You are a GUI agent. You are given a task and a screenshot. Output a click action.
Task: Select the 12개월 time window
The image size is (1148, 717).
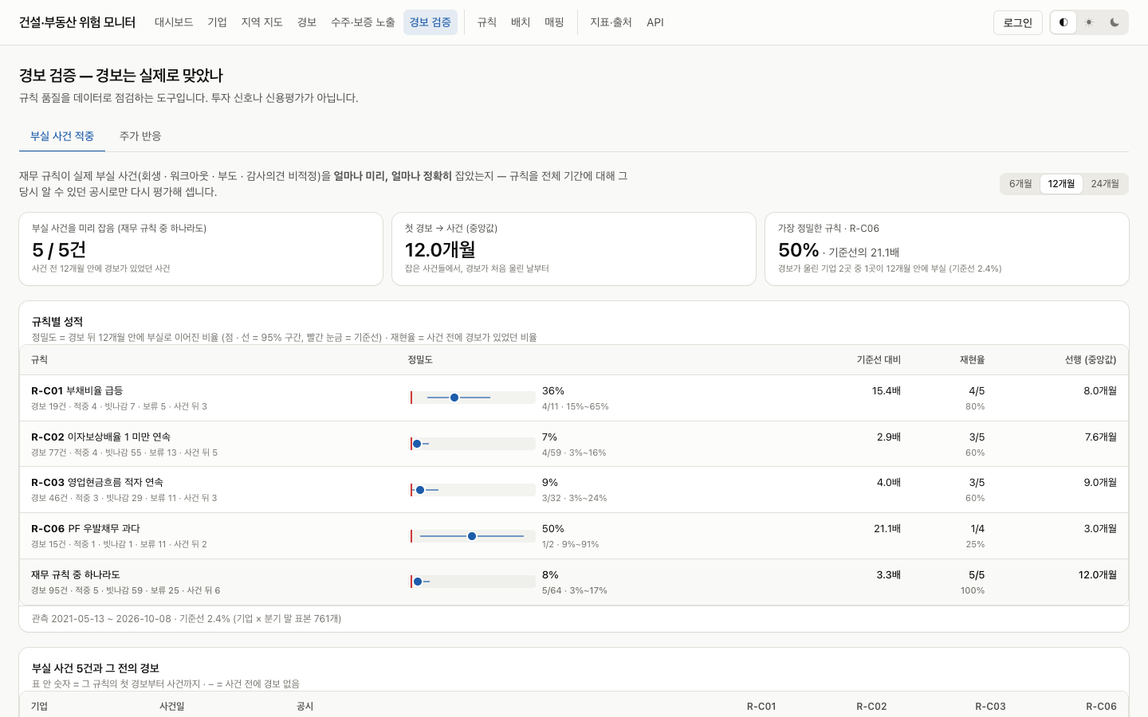pos(1061,184)
